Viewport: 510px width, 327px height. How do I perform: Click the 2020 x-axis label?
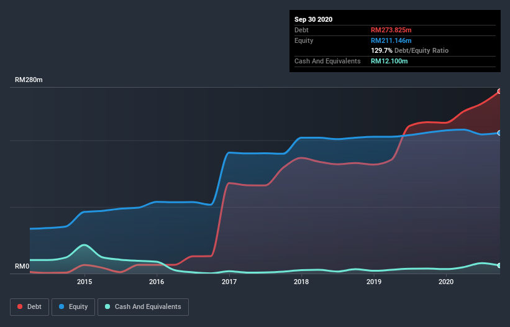[446, 282]
